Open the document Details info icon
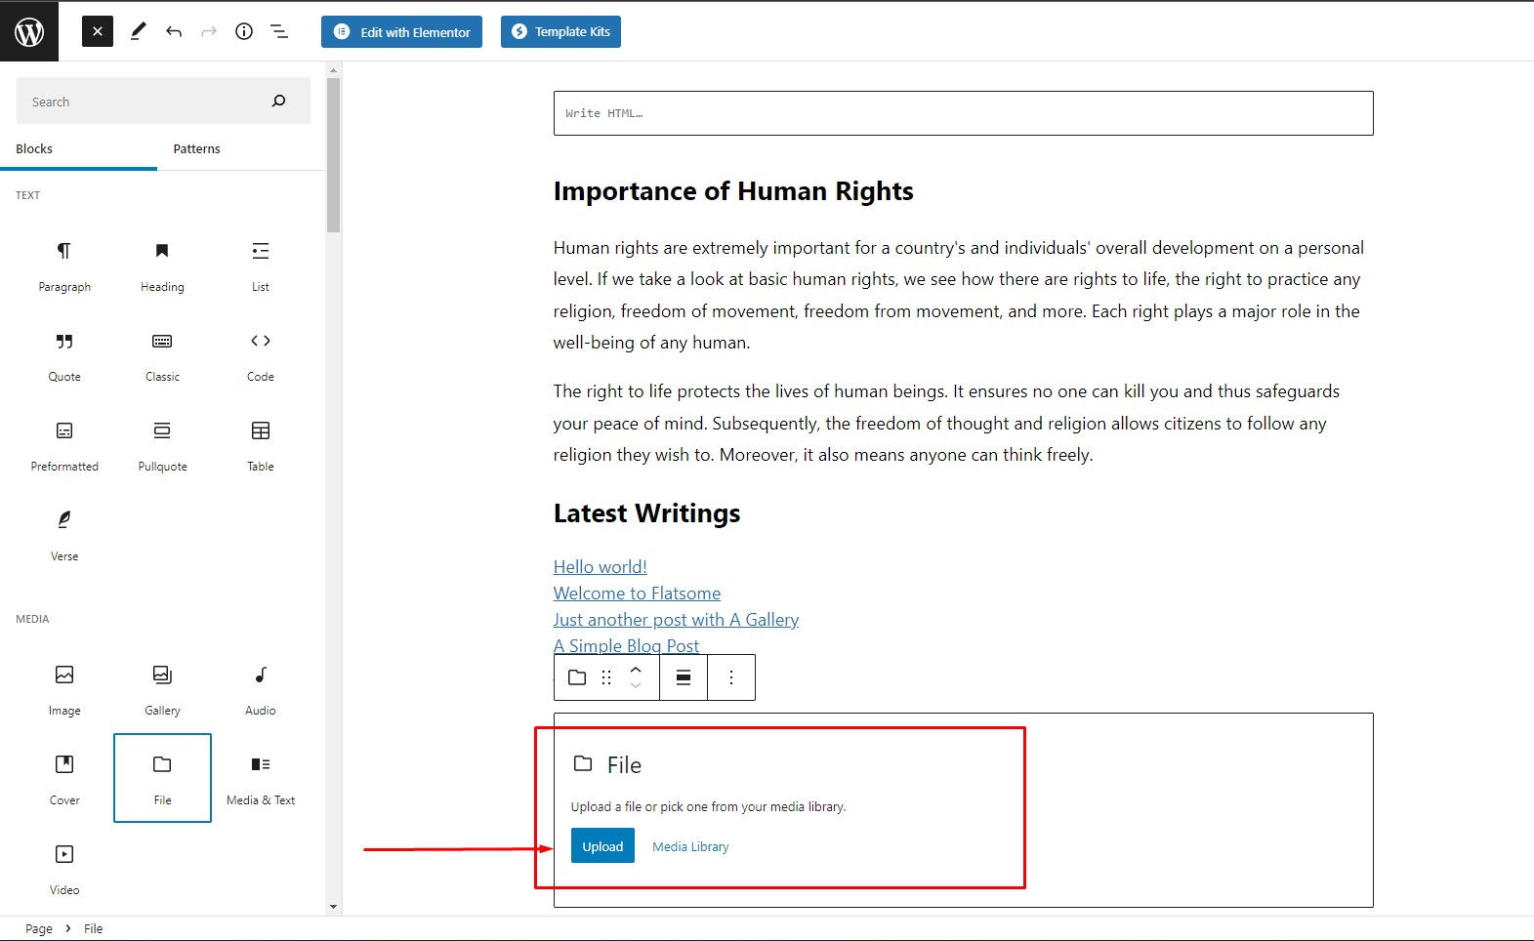 point(244,31)
